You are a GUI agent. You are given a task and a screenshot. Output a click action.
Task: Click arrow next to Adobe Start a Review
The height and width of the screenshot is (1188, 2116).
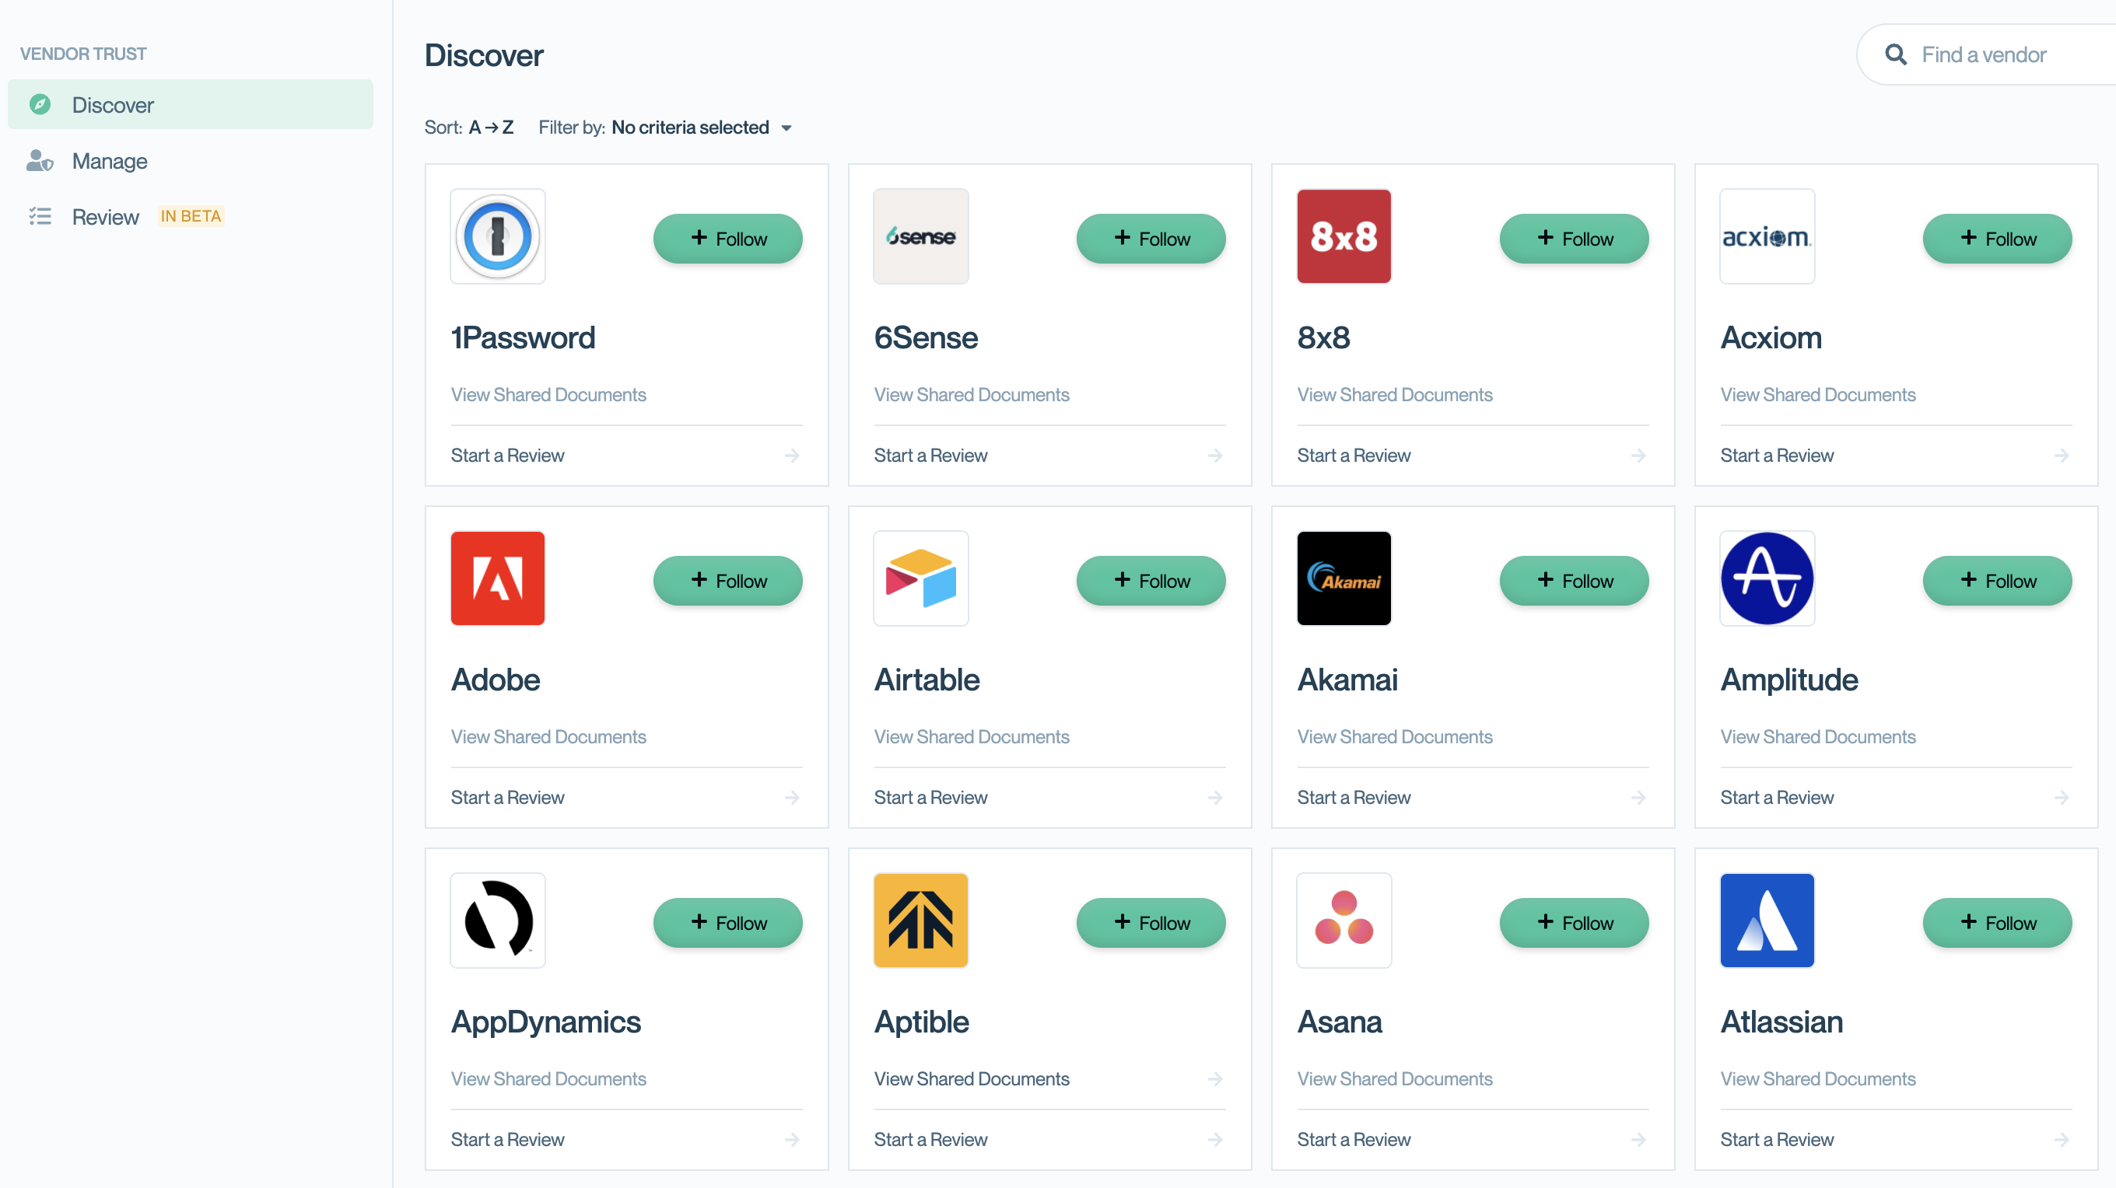click(792, 797)
